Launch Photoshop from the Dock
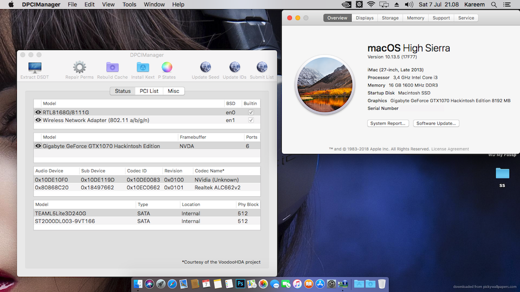This screenshot has width=520, height=292. (x=240, y=284)
